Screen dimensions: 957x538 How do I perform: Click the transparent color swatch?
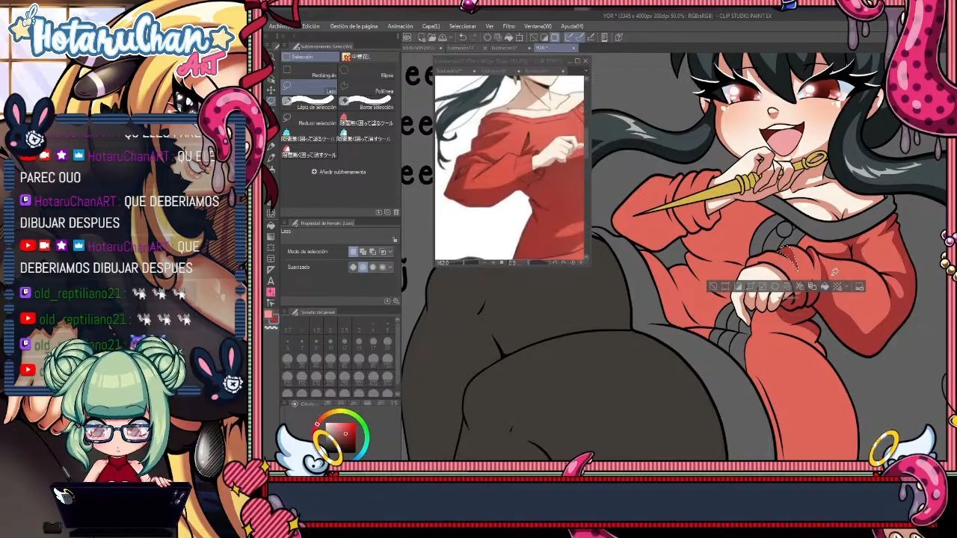pyautogui.click(x=271, y=327)
